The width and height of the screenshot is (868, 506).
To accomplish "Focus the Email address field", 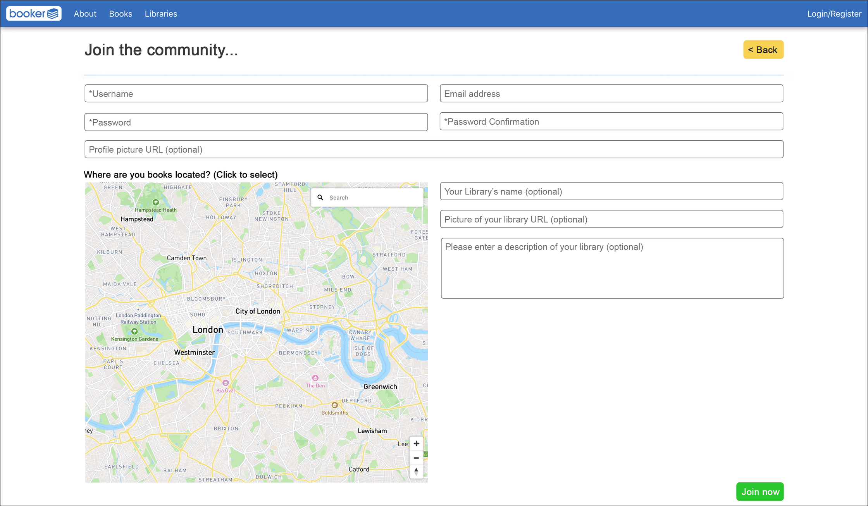I will [611, 94].
